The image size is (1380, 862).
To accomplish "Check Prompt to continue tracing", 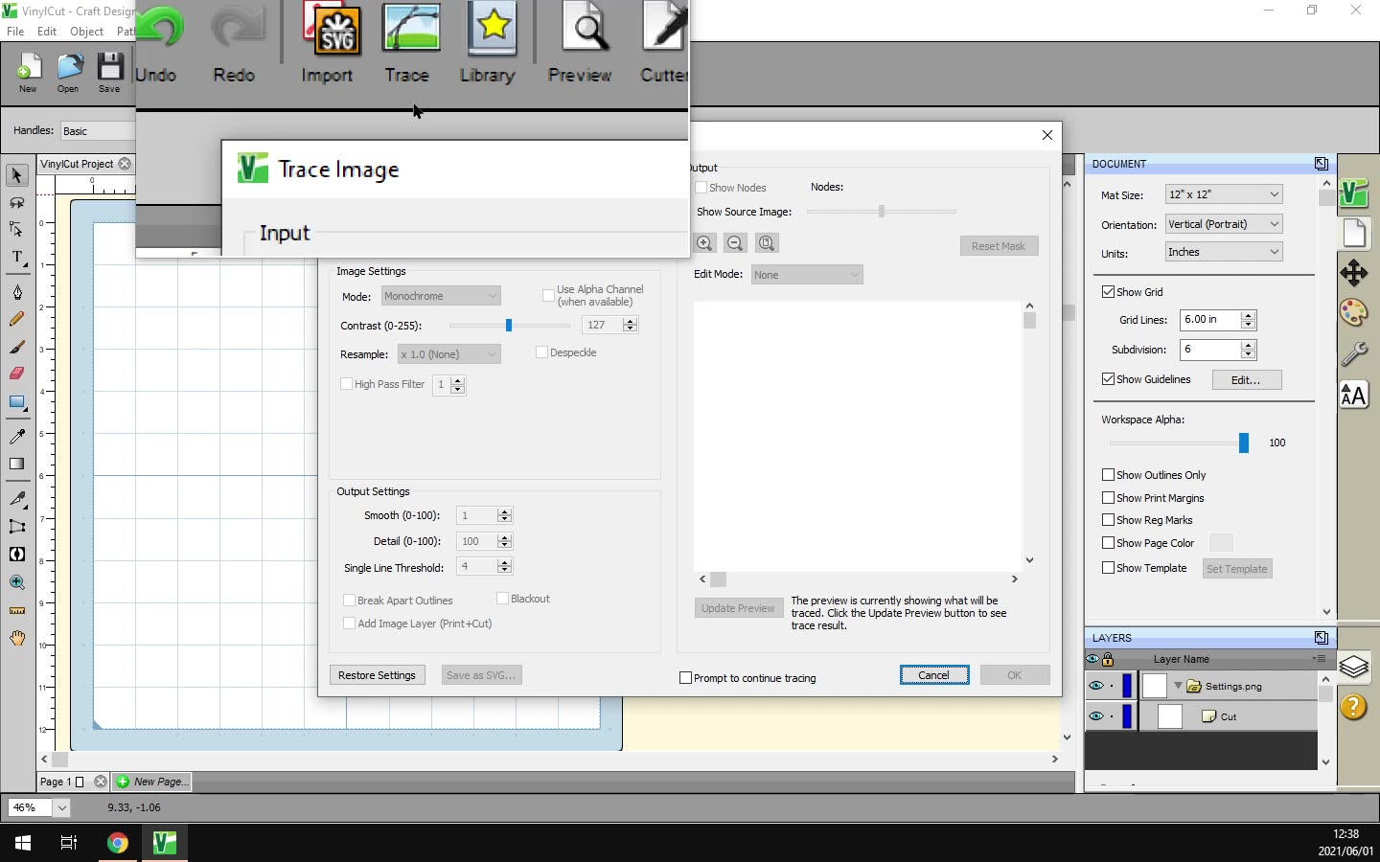I will point(685,678).
